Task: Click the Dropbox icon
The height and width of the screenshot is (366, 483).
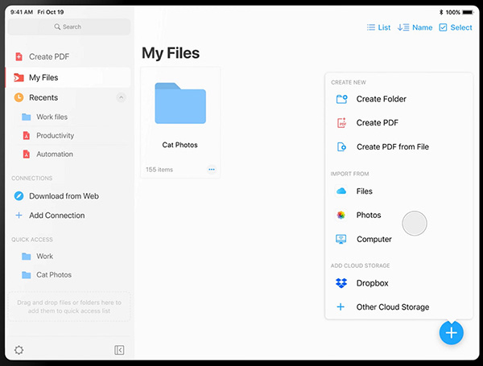Action: pyautogui.click(x=341, y=283)
